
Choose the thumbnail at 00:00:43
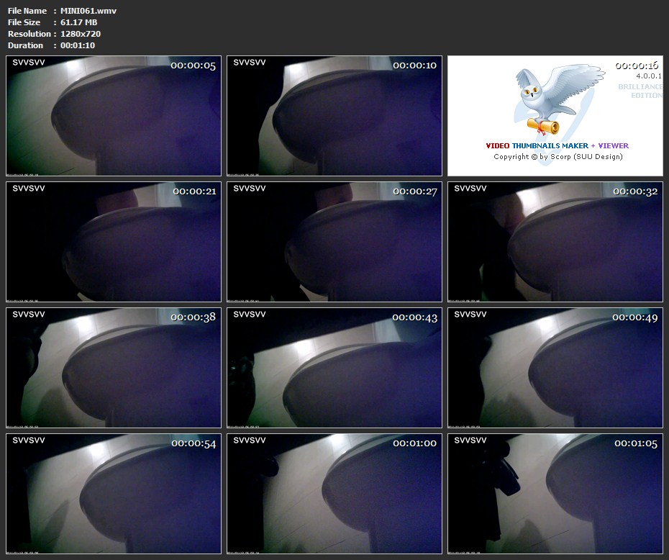[x=334, y=368]
